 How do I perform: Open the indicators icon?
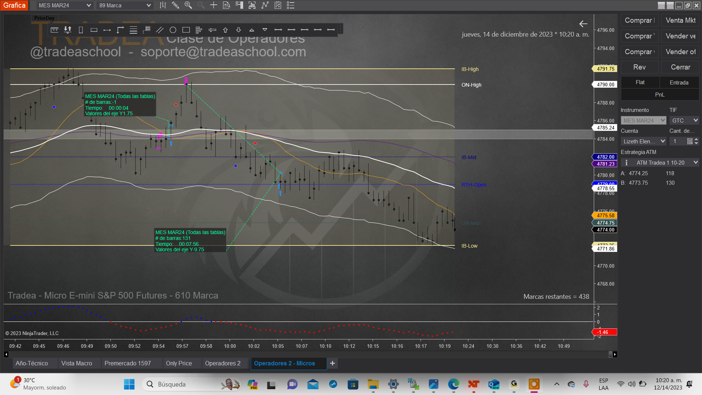pos(252,5)
